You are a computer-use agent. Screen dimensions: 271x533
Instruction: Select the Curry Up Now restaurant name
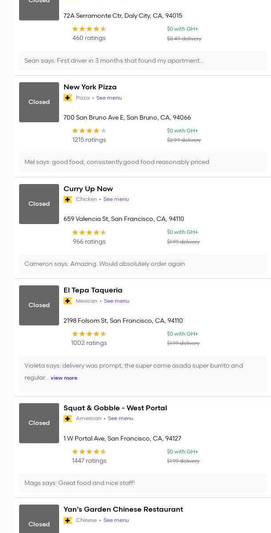(88, 189)
